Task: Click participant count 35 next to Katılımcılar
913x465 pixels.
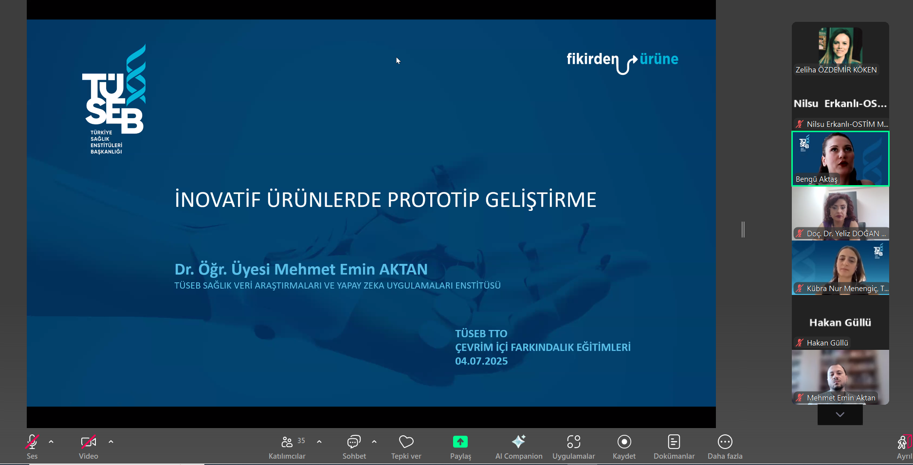Action: pos(301,440)
